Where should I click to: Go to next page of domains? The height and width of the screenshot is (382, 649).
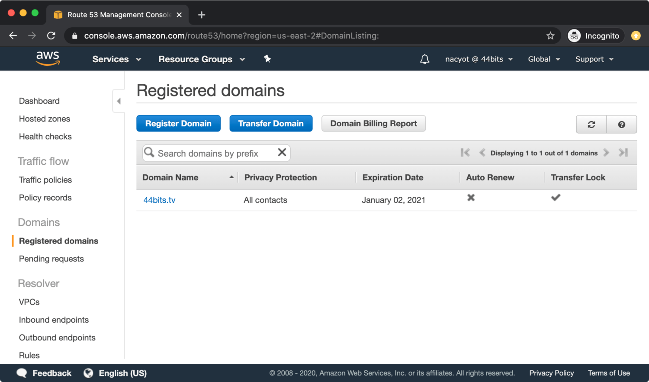(x=606, y=152)
